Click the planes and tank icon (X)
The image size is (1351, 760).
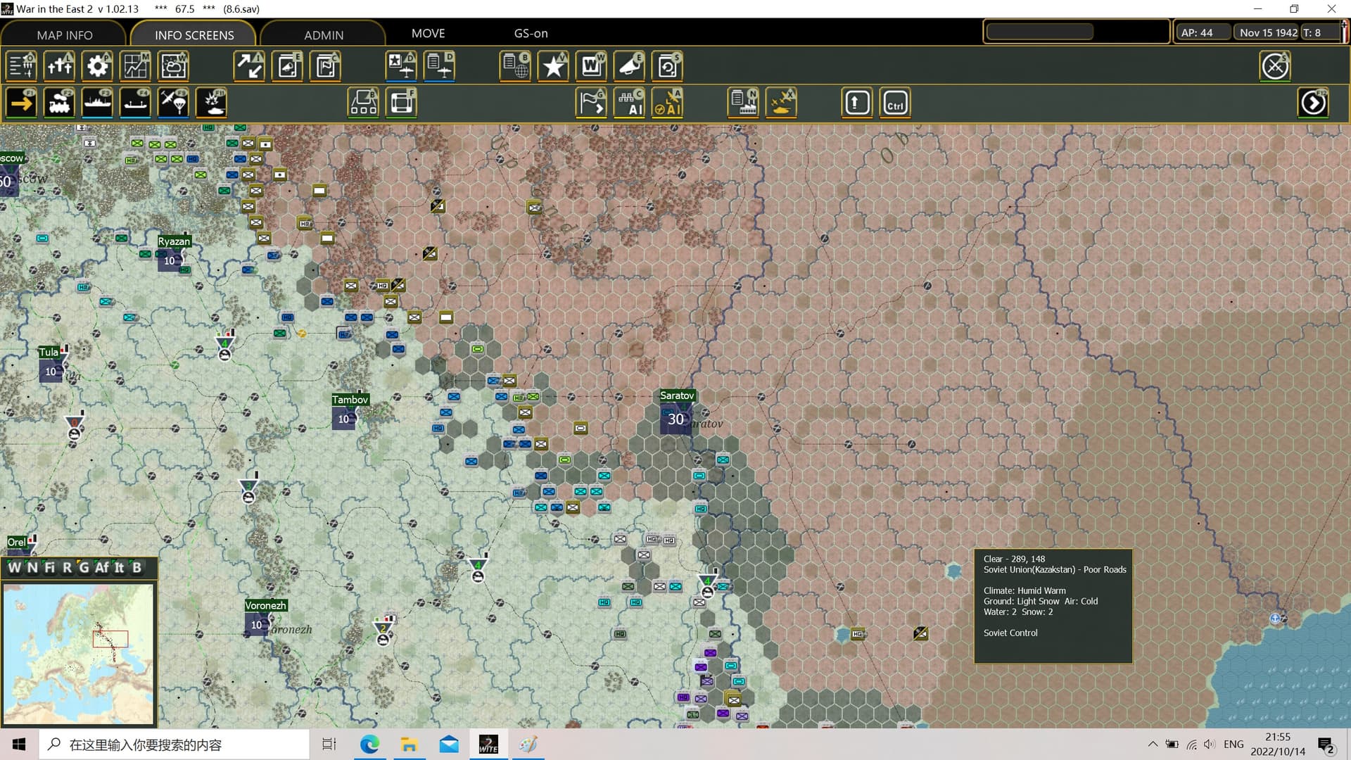(x=782, y=103)
